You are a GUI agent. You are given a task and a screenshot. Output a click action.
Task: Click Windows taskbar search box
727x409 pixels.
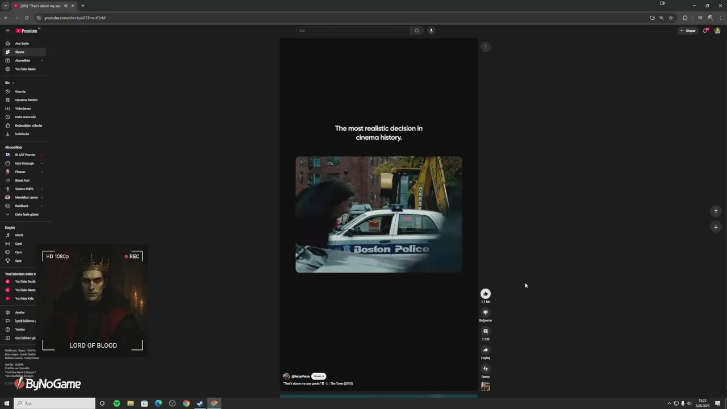coord(55,403)
